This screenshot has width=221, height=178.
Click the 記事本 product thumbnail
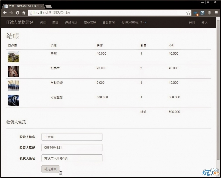14,71
